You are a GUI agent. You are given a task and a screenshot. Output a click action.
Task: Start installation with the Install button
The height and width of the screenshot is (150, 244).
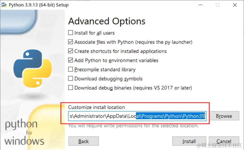pyautogui.click(x=189, y=141)
